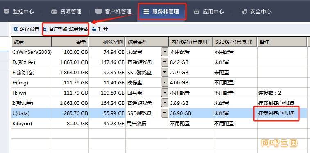Expand disk type dropdown for E:(新加卷)

(165, 73)
